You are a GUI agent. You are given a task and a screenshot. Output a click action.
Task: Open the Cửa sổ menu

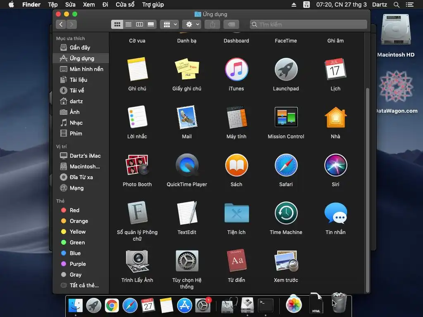(x=125, y=5)
